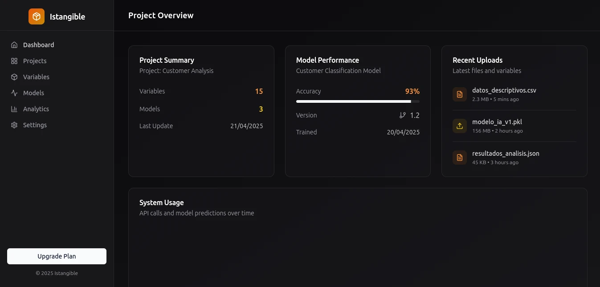Click the System Usage chart heading
Screen dimensions: 600x287
[161, 202]
